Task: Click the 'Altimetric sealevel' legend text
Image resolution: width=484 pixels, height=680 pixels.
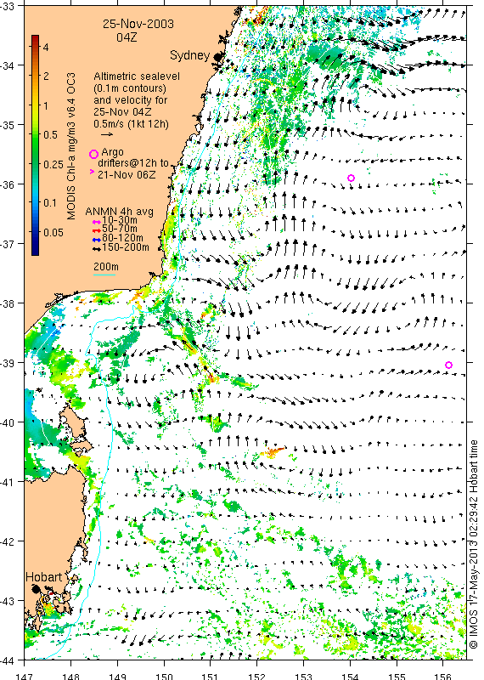Action: point(137,76)
